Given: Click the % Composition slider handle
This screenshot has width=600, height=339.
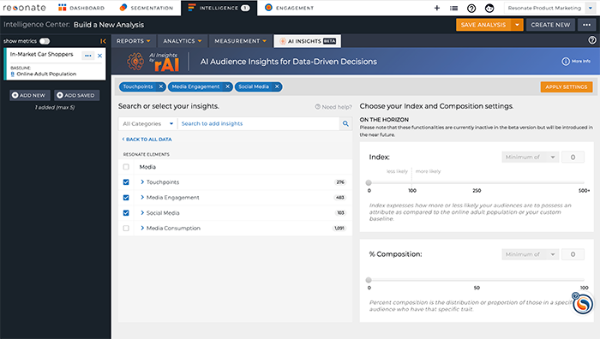Looking at the screenshot, I should (x=369, y=280).
